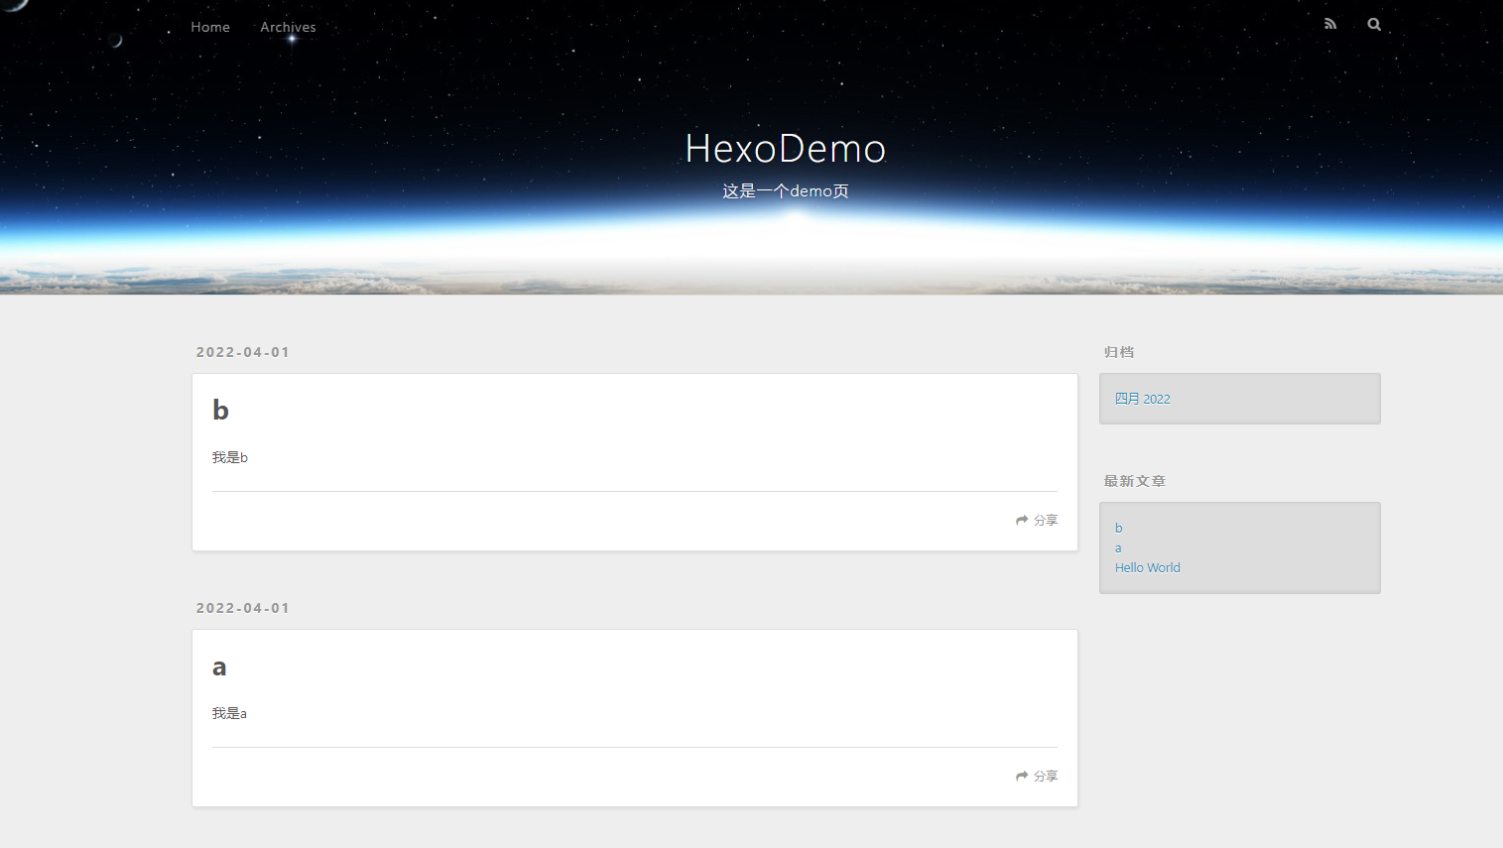
Task: Open link a in 最新文章 sidebar list
Action: pyautogui.click(x=1118, y=546)
